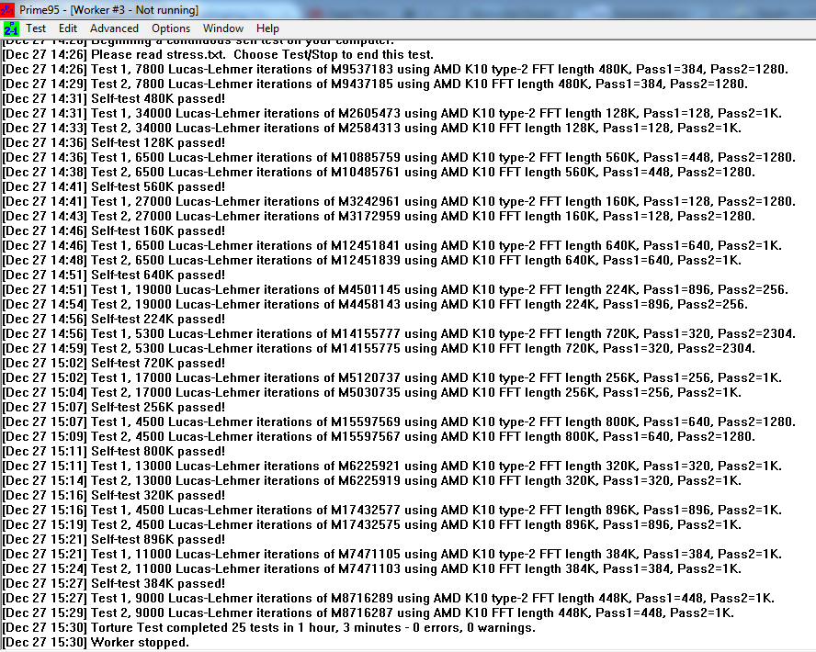816x652 pixels.
Task: Open the Options menu
Action: [x=171, y=28]
